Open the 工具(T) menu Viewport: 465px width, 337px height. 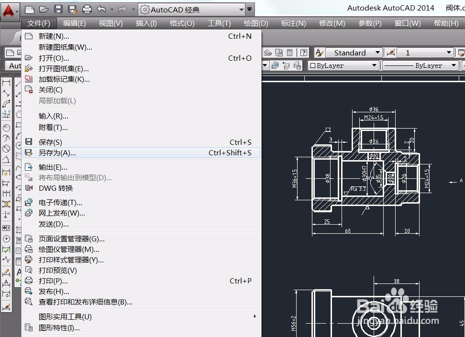click(219, 23)
